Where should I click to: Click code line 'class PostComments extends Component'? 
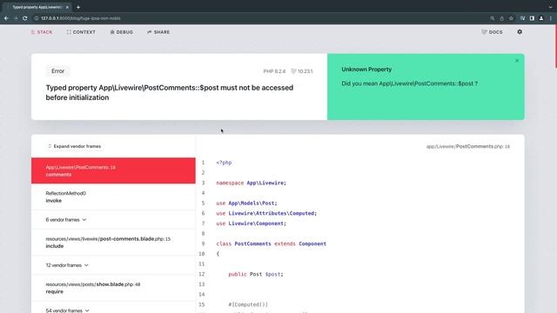[x=271, y=243]
